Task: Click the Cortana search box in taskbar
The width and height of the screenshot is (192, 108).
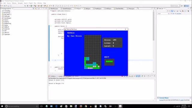Action: [x=22, y=106]
